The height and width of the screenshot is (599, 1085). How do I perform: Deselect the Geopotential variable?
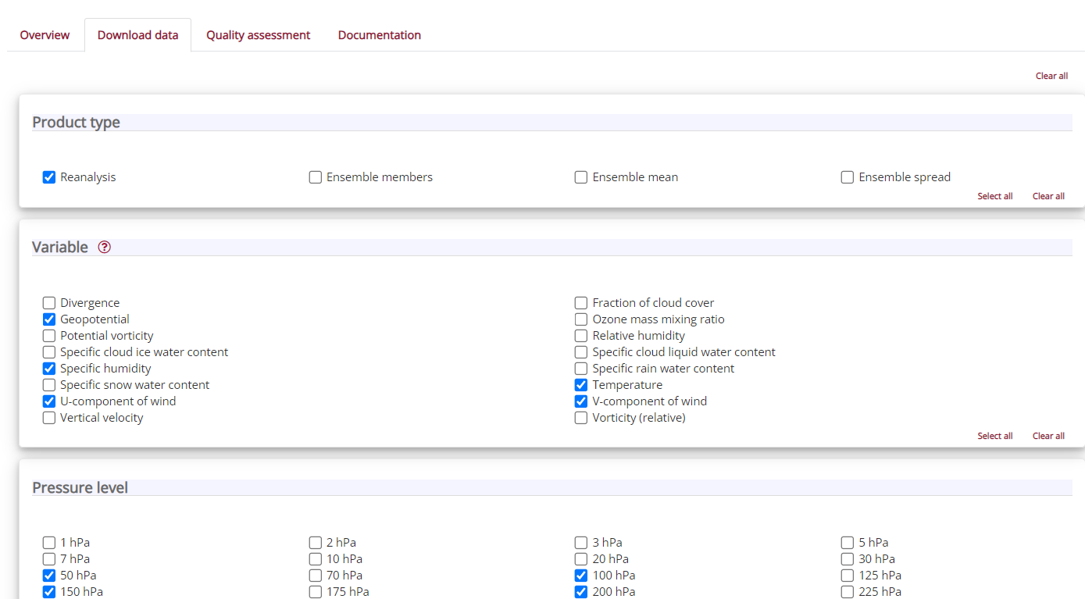tap(49, 319)
